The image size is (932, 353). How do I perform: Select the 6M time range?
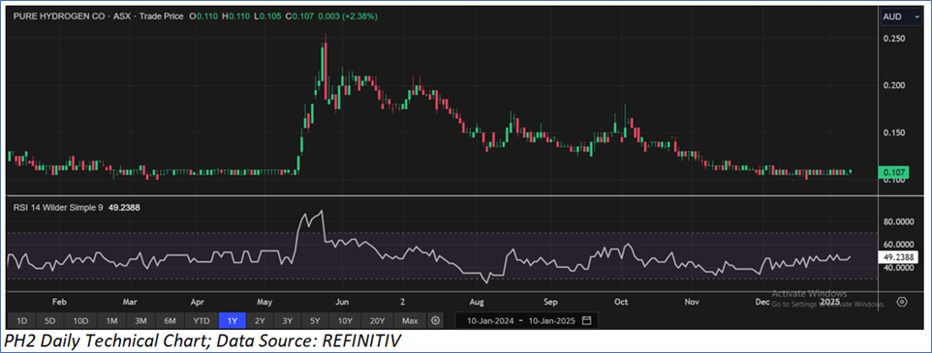[170, 321]
